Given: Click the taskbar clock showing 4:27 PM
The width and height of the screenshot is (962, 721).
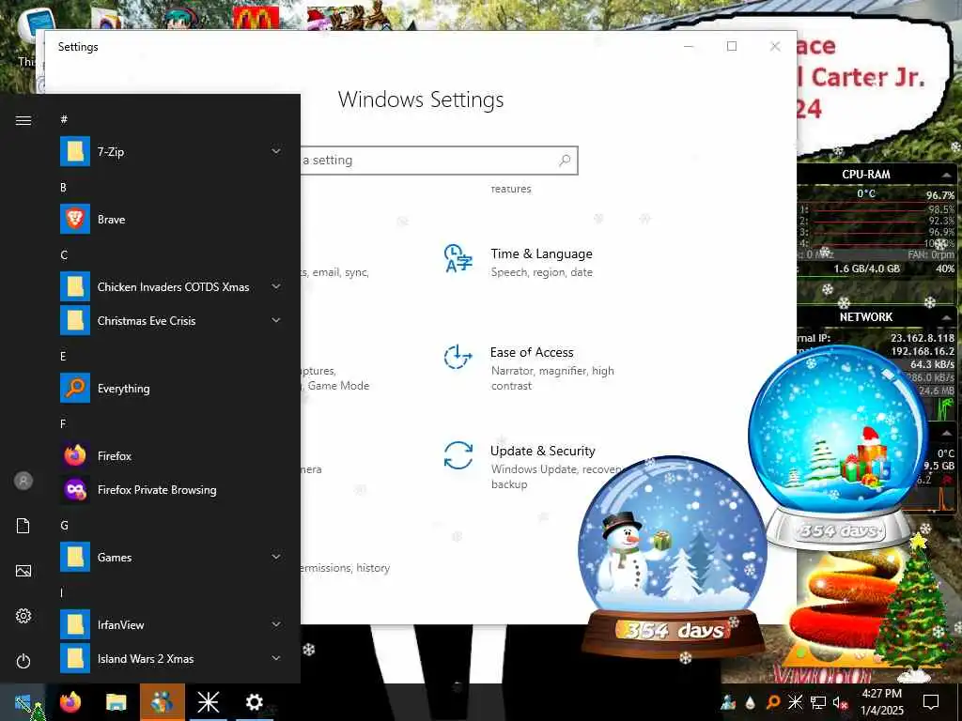Looking at the screenshot, I should tap(881, 702).
